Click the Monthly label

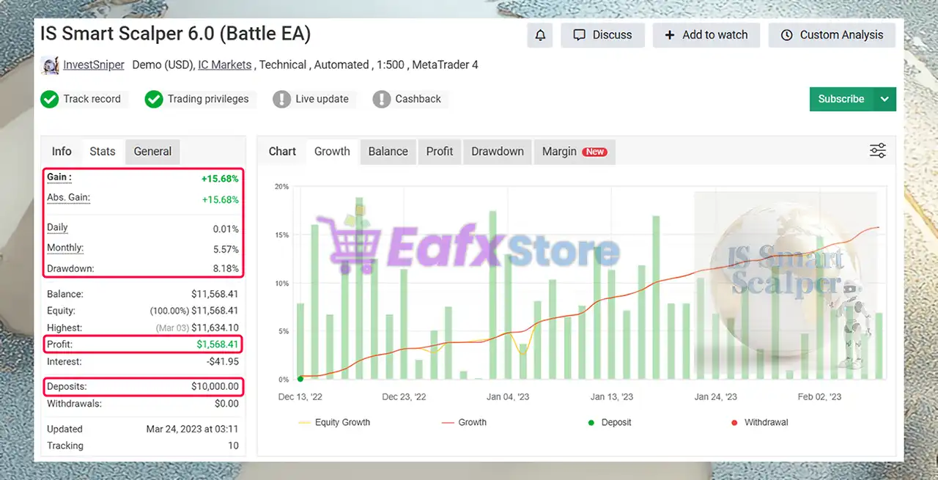[x=65, y=248]
